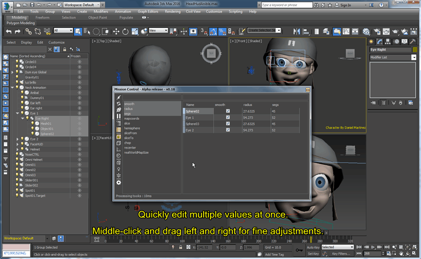Click the current frame number field
Screen dimensions: 421x259
pos(372,253)
